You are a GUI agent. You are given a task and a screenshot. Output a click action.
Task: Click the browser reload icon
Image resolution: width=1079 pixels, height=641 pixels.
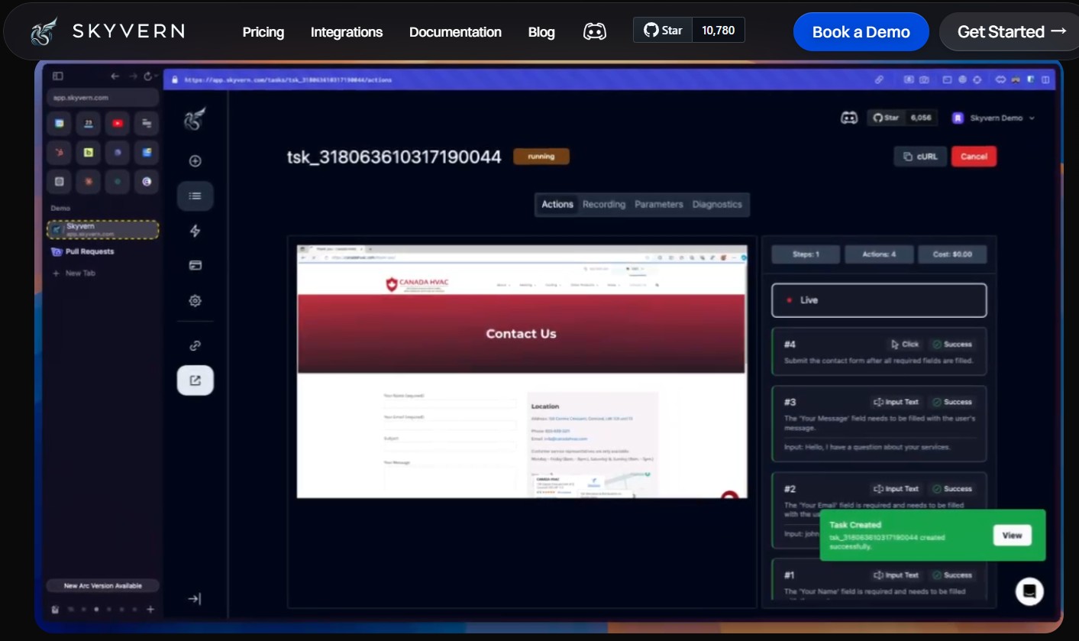(x=149, y=76)
